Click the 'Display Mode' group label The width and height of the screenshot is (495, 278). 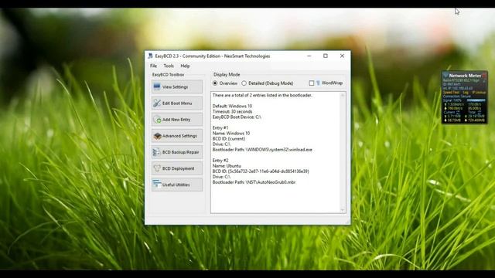[227, 75]
